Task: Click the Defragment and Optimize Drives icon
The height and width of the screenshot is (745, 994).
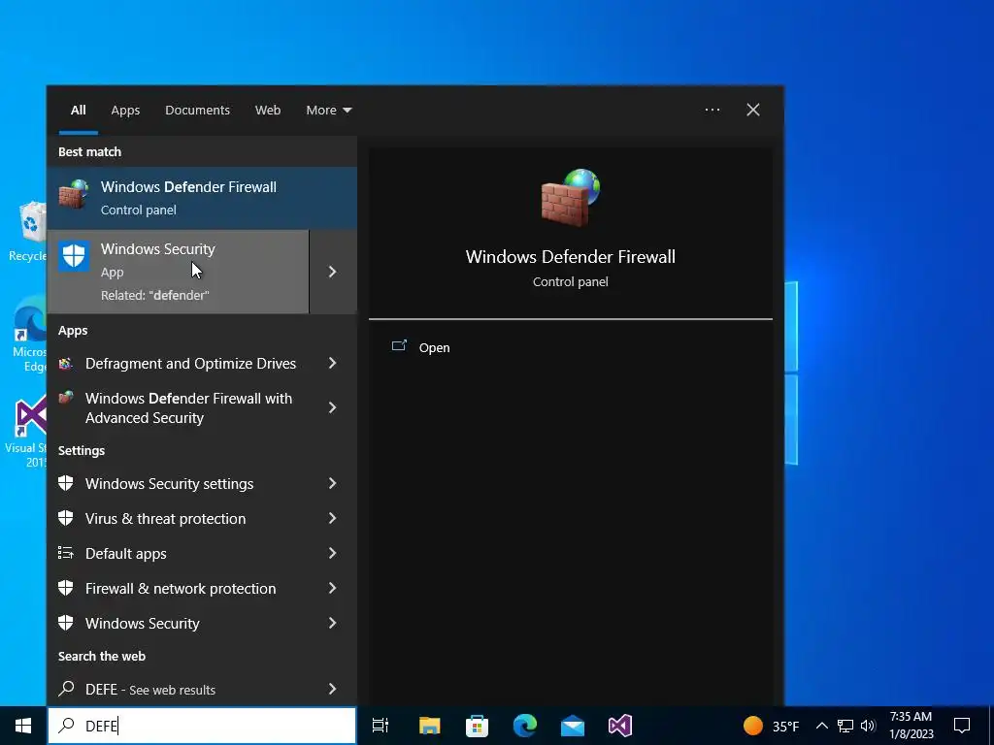Action: tap(65, 363)
